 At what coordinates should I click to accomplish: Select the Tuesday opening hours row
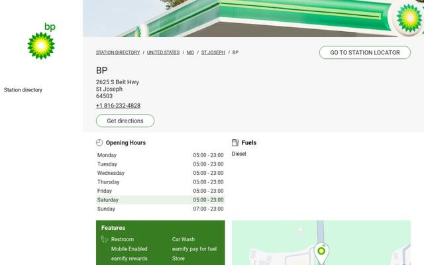pyautogui.click(x=160, y=164)
